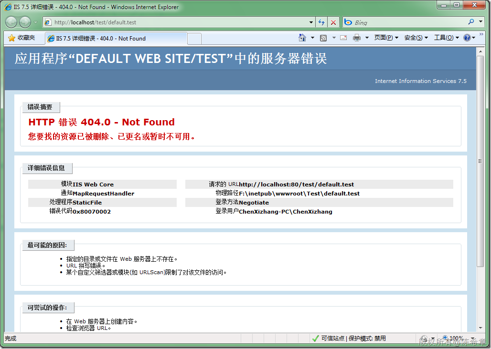Screen dimensions: 491x349
Task: Click the scroll up arrow
Action: point(480,51)
